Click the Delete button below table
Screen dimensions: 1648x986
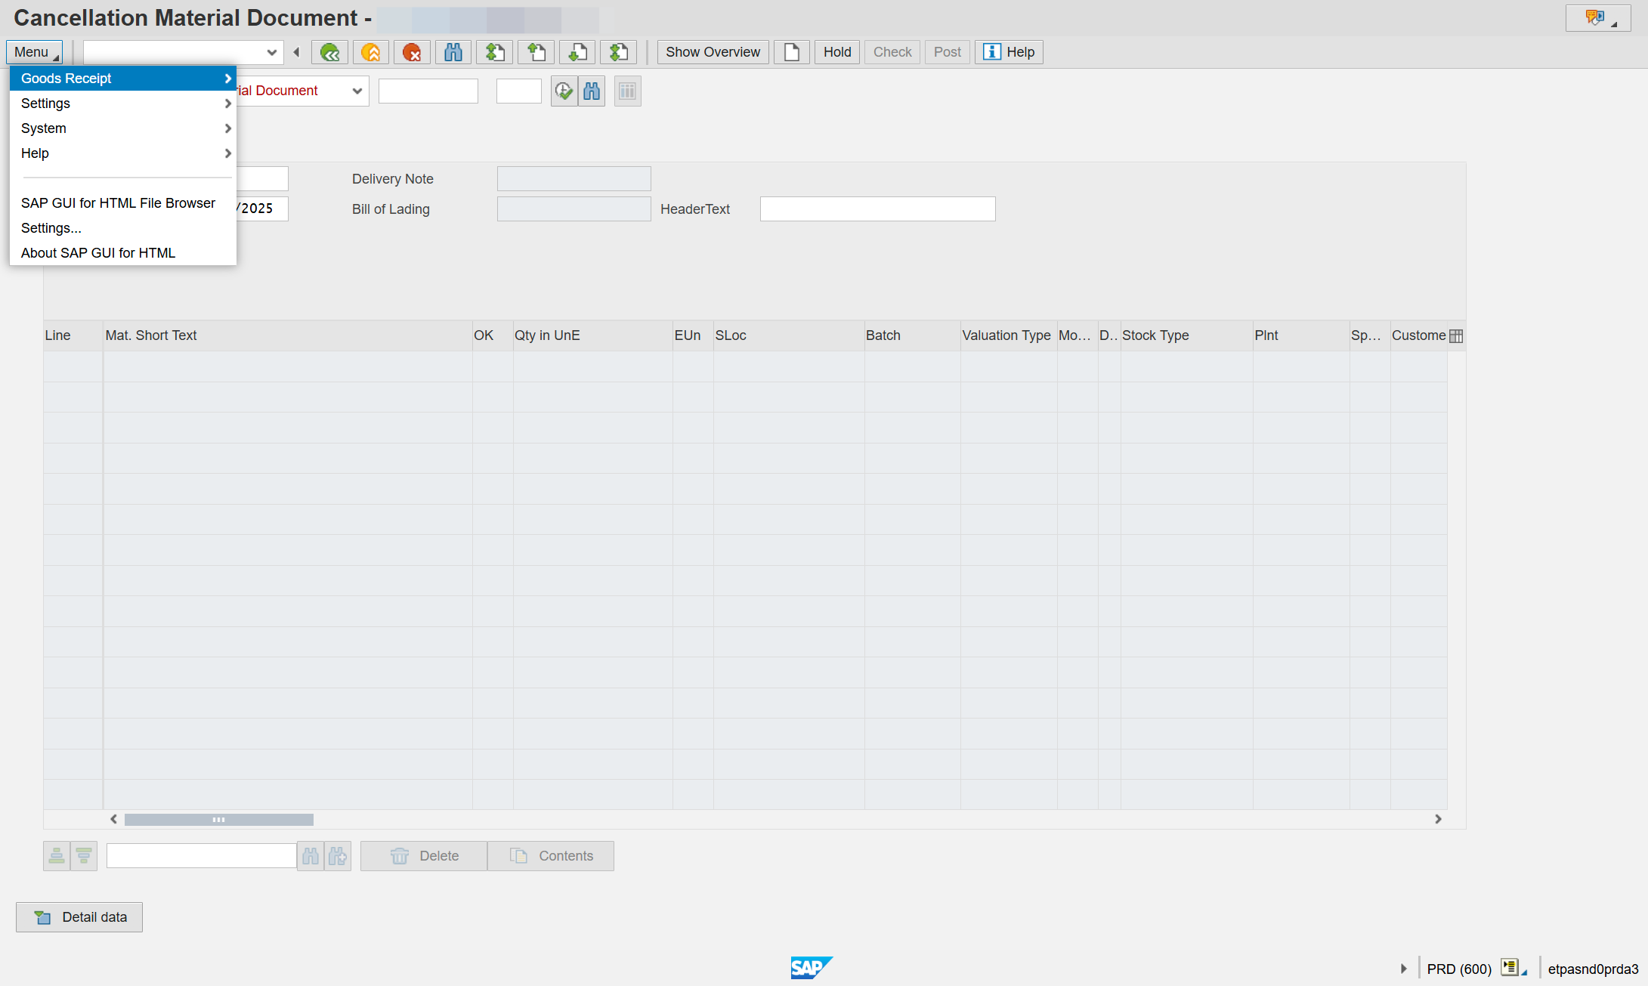click(x=424, y=856)
